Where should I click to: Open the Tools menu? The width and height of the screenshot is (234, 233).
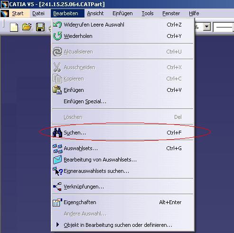[x=148, y=13]
